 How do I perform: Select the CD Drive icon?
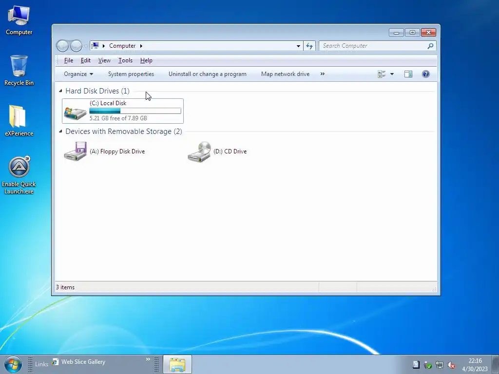click(x=199, y=152)
